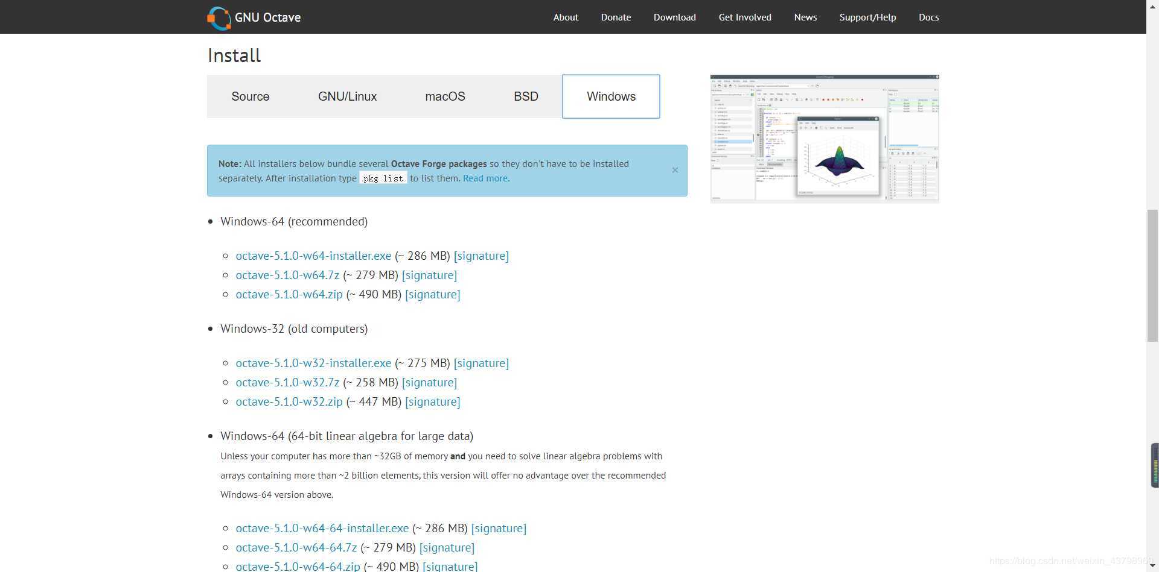Switch to the GNU/Linux tab
The image size is (1159, 572).
347,96
